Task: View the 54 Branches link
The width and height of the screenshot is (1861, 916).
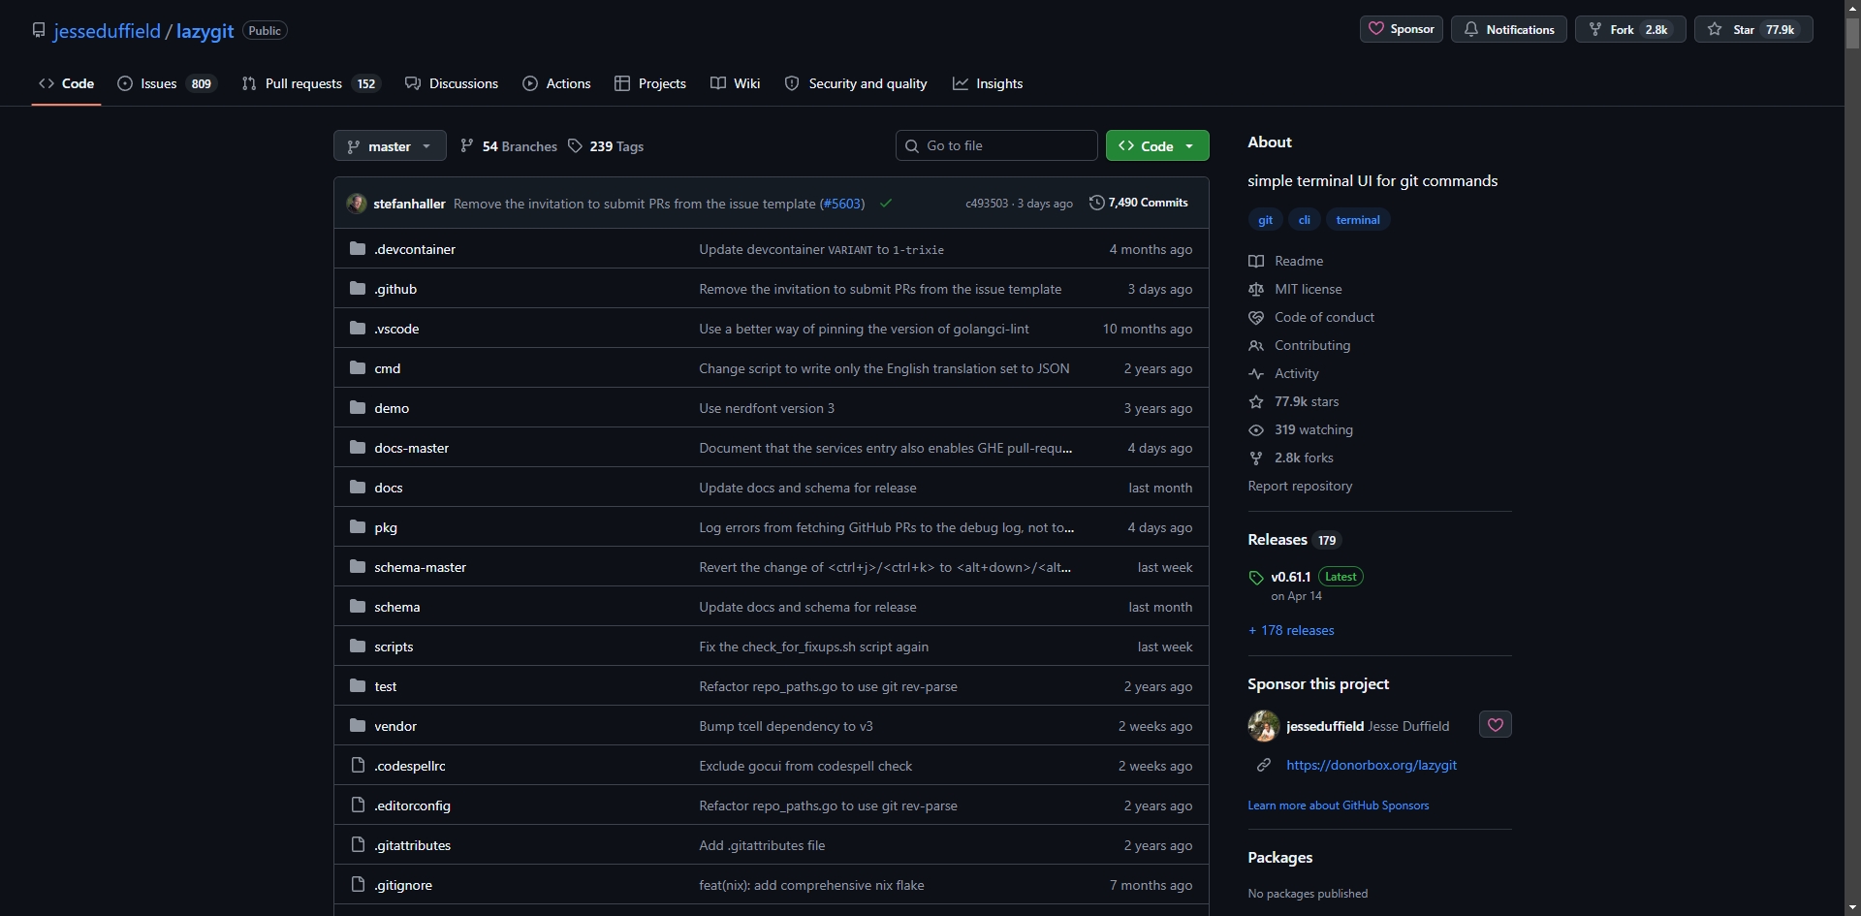Action: pyautogui.click(x=509, y=146)
